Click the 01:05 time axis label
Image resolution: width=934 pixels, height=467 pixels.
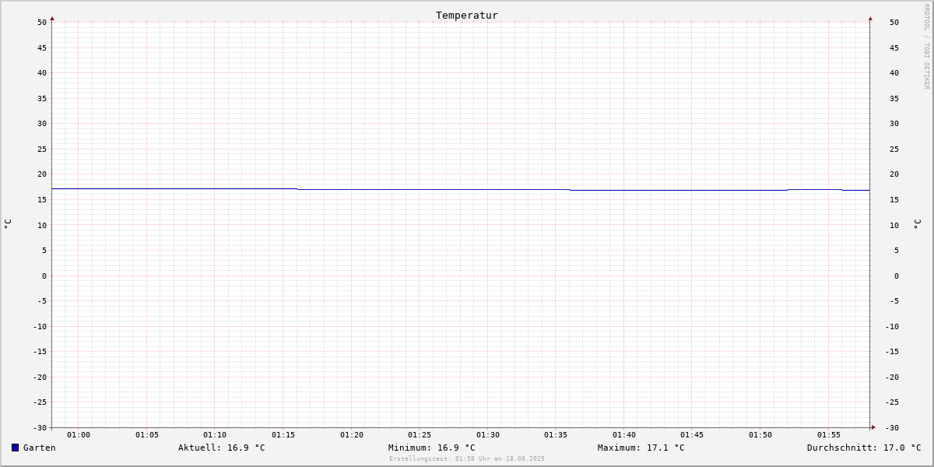[x=147, y=435]
